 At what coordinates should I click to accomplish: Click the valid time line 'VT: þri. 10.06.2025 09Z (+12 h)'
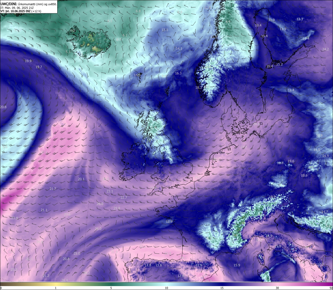[x=21, y=11]
